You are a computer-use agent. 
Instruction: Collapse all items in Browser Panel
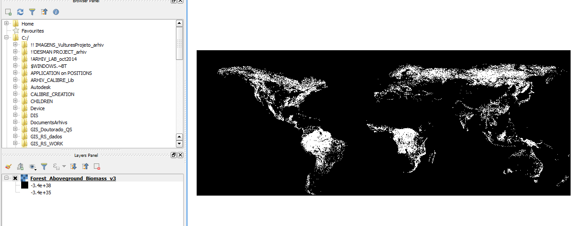(x=44, y=12)
